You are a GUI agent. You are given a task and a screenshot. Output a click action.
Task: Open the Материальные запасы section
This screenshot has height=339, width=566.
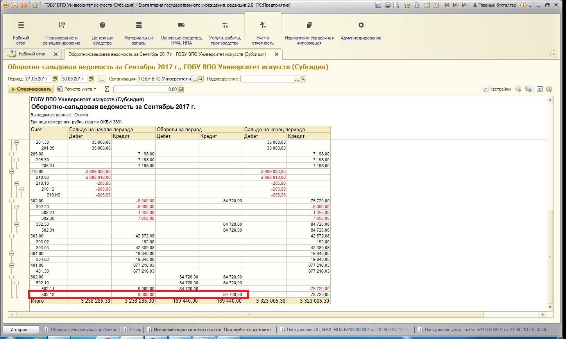pos(139,34)
